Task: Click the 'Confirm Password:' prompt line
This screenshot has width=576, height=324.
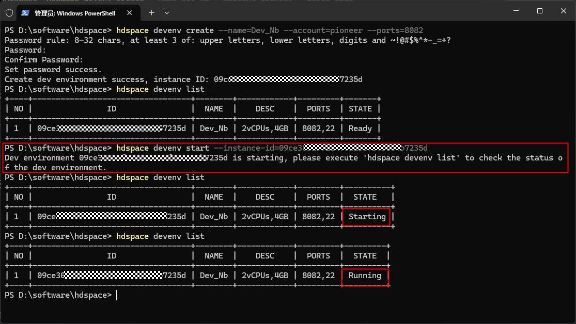Action: pos(44,60)
